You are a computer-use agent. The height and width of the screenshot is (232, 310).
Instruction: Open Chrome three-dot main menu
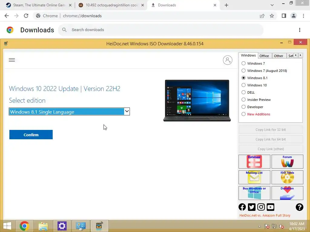(x=303, y=16)
